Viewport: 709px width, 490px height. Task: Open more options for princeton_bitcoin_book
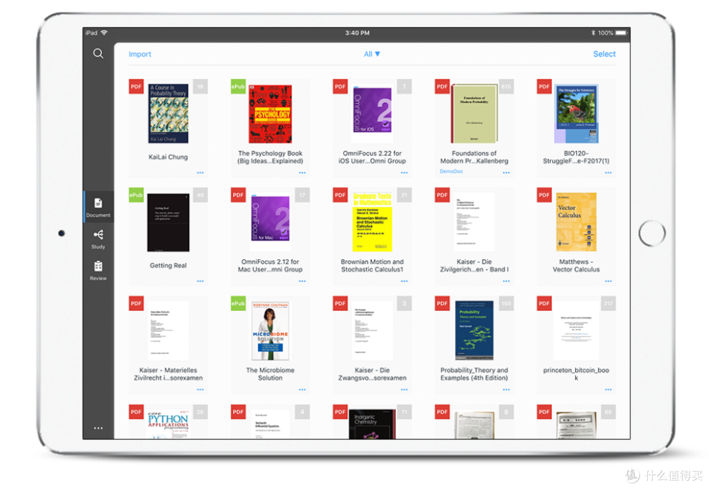[608, 390]
